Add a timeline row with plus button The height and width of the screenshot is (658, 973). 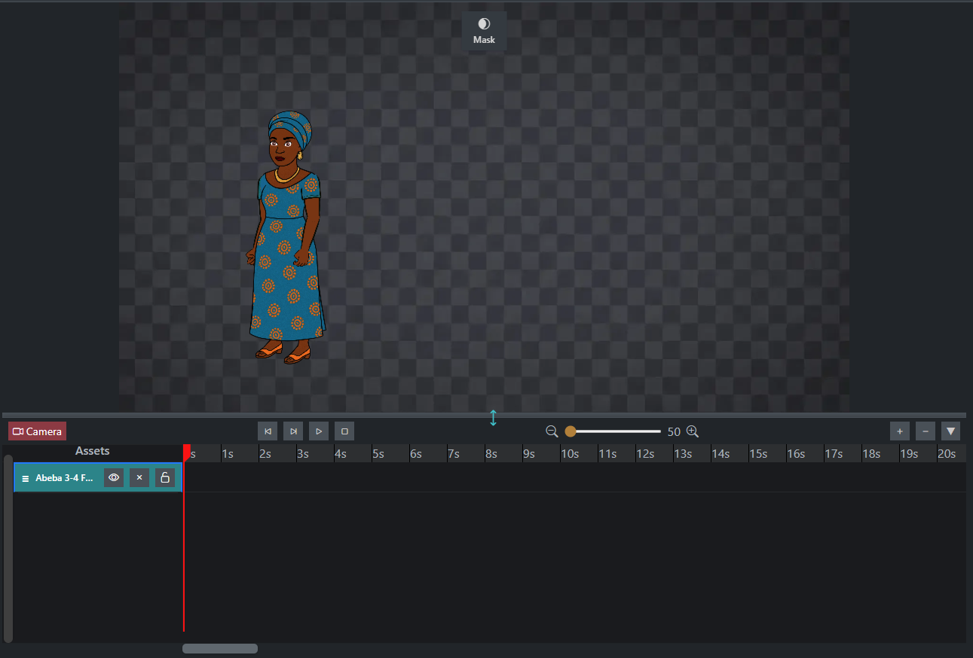900,431
